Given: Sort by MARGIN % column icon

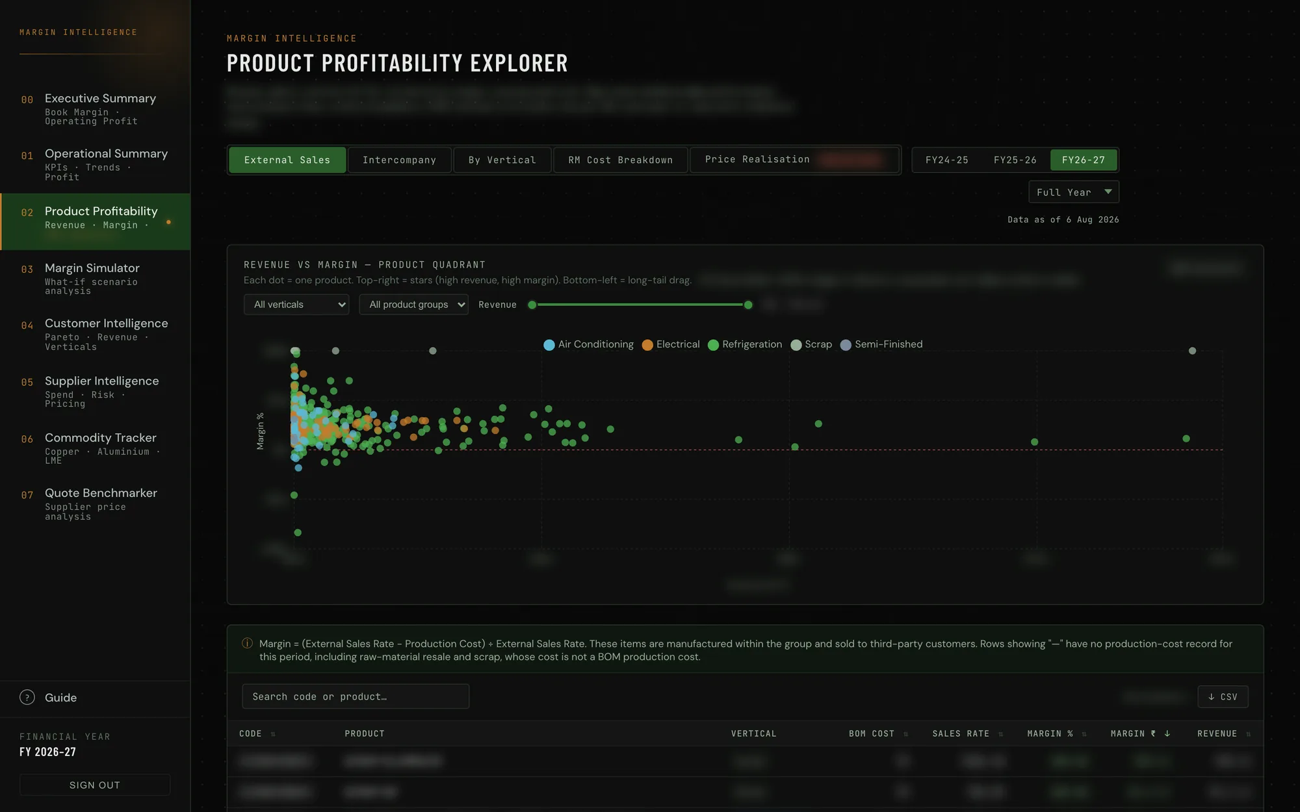Looking at the screenshot, I should point(1084,734).
